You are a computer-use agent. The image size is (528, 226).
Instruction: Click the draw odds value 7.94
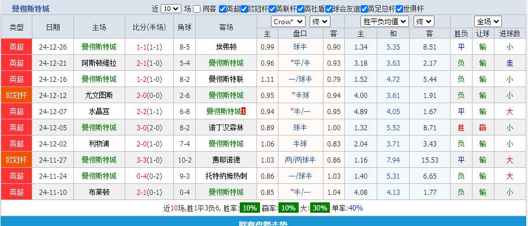coord(393,160)
